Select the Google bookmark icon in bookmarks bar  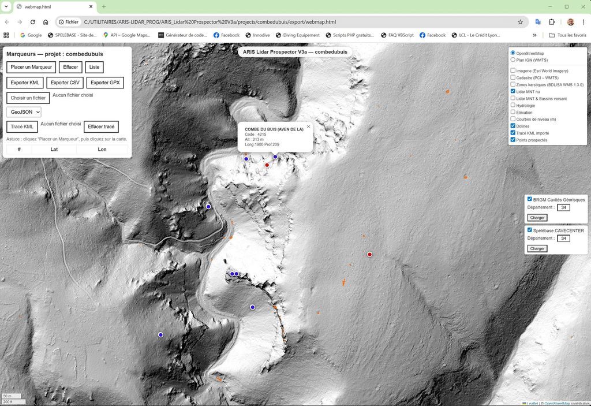pos(22,35)
